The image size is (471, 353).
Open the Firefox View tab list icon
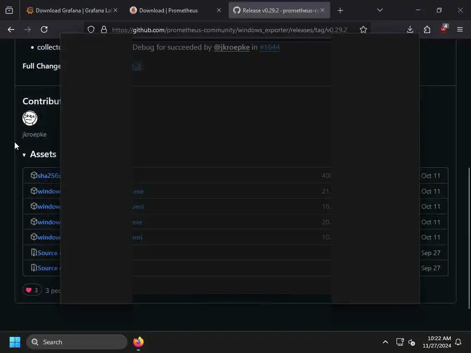(x=9, y=10)
